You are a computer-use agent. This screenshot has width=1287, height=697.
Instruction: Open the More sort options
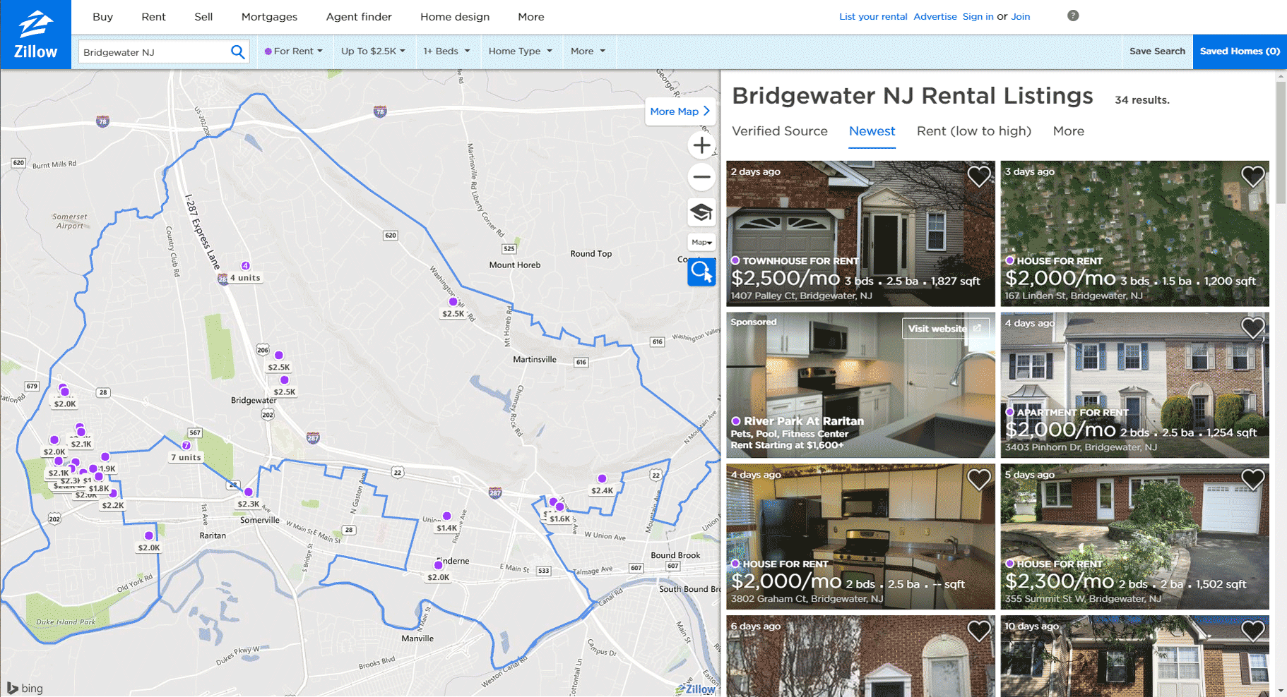point(1068,131)
